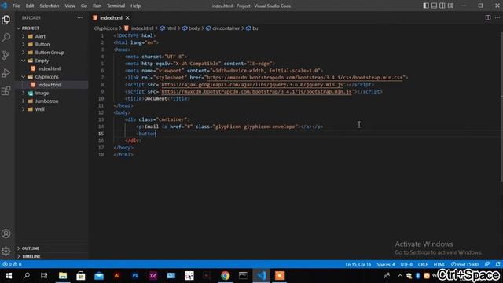Open the Search view in activity bar

(x=6, y=38)
